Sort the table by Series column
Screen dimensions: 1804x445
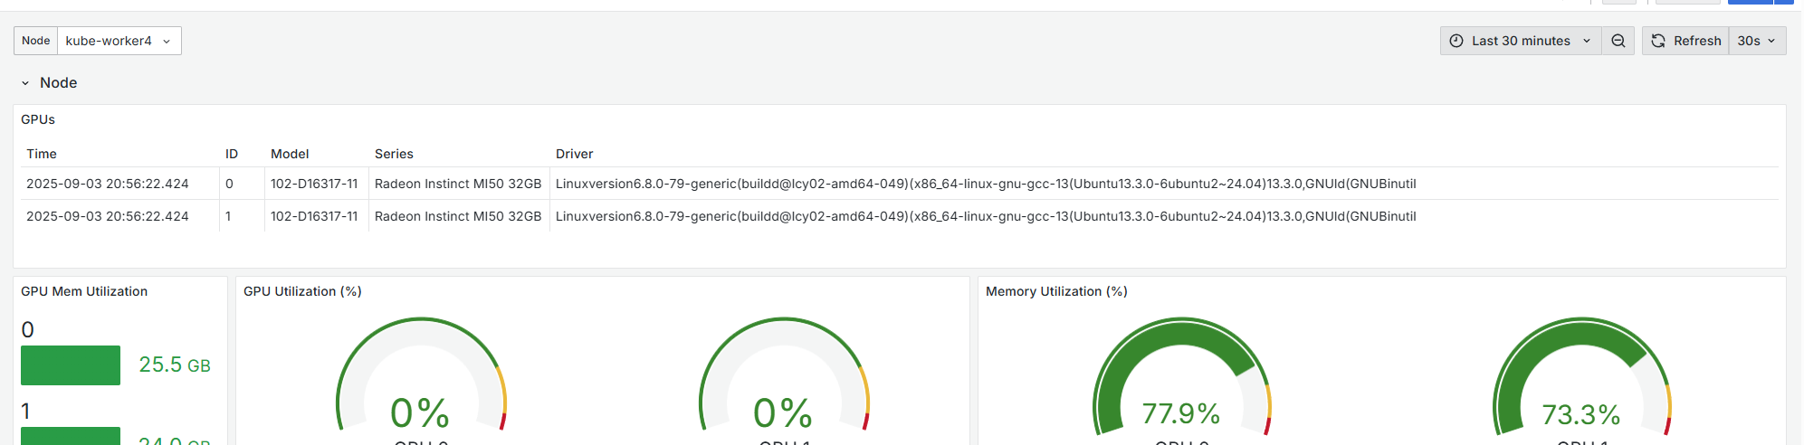click(x=394, y=154)
